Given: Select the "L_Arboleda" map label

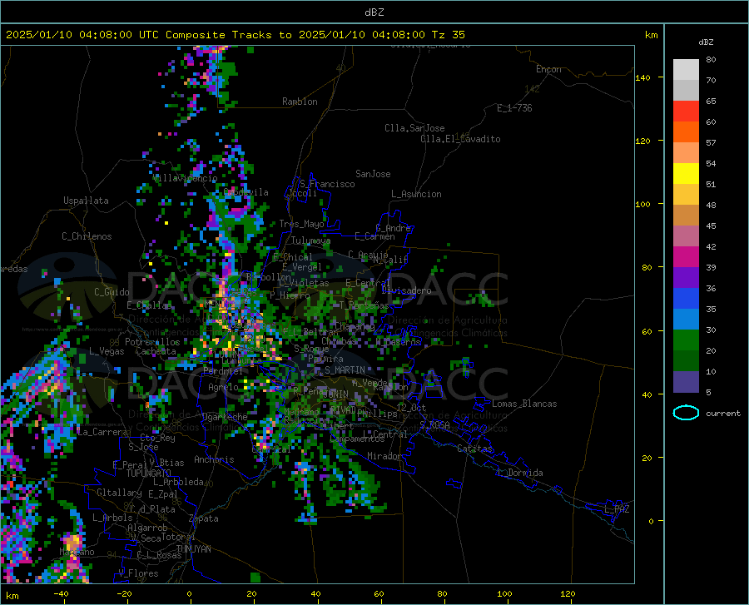Looking at the screenshot, I should click(x=178, y=482).
